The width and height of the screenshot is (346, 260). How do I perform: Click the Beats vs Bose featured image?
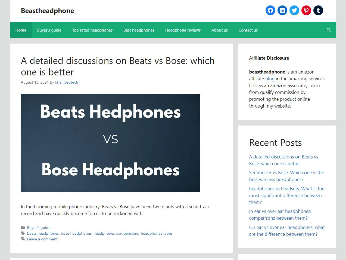(111, 143)
